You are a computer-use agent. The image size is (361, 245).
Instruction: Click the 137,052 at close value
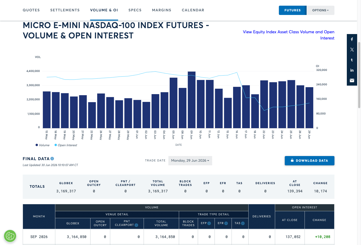[x=293, y=237]
